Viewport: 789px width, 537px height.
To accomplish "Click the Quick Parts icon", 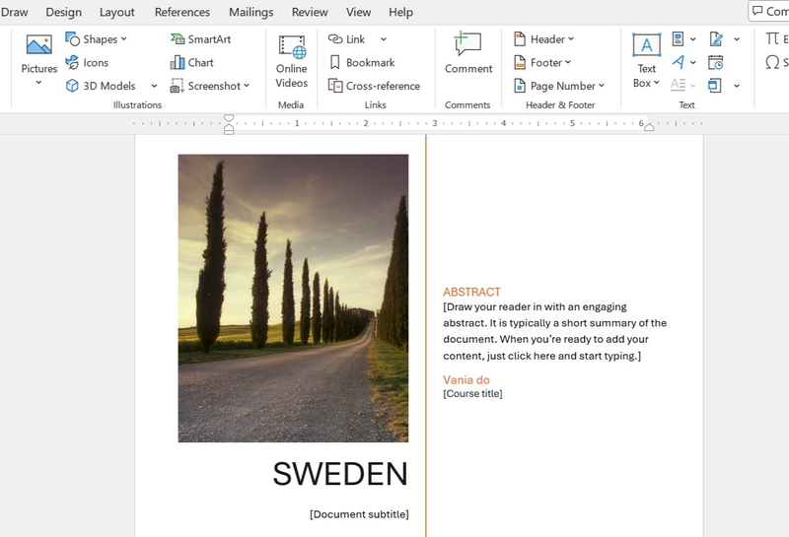I will (678, 38).
